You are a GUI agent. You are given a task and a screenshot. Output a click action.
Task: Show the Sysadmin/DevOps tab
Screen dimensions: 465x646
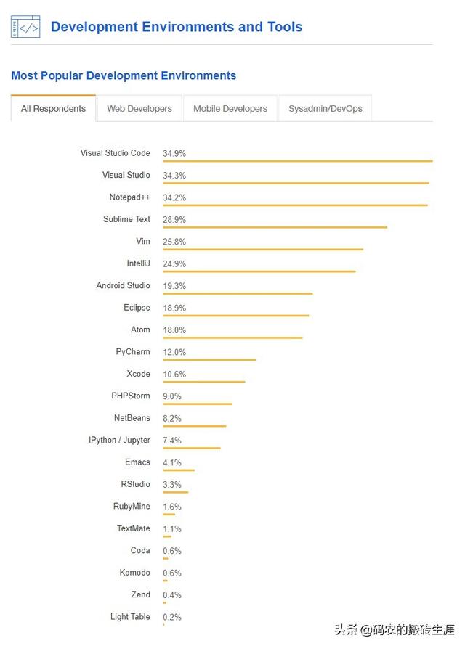pyautogui.click(x=325, y=109)
